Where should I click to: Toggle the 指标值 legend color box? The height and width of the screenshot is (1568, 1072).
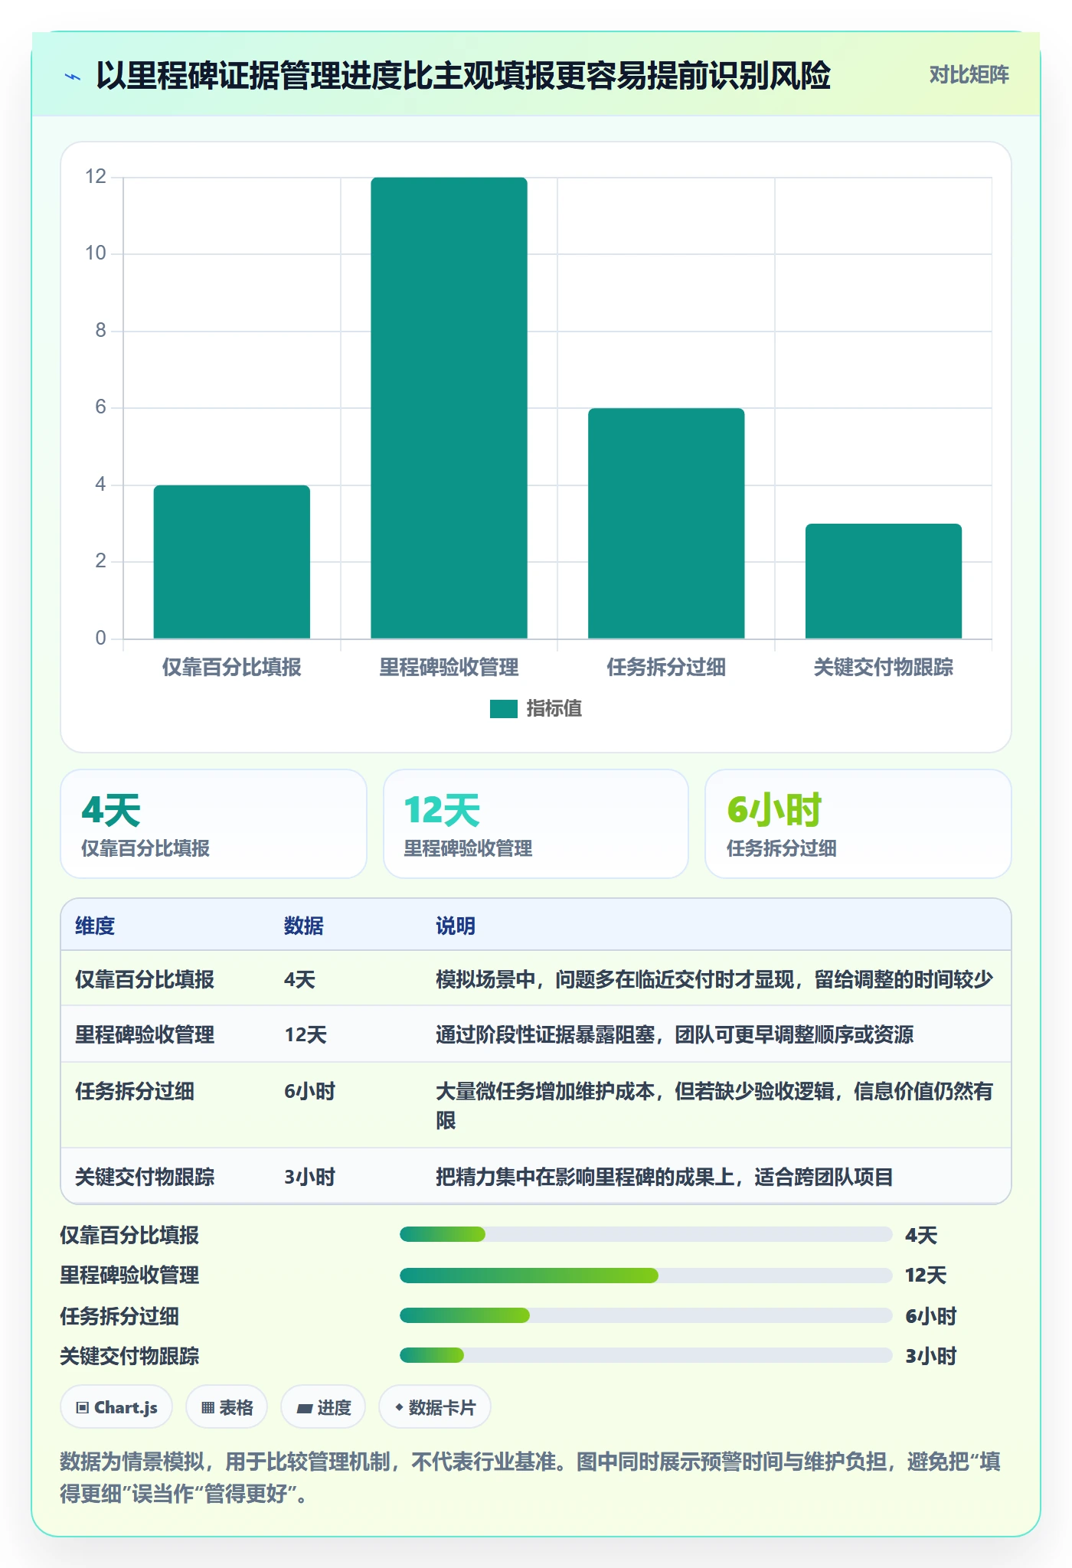coord(504,709)
